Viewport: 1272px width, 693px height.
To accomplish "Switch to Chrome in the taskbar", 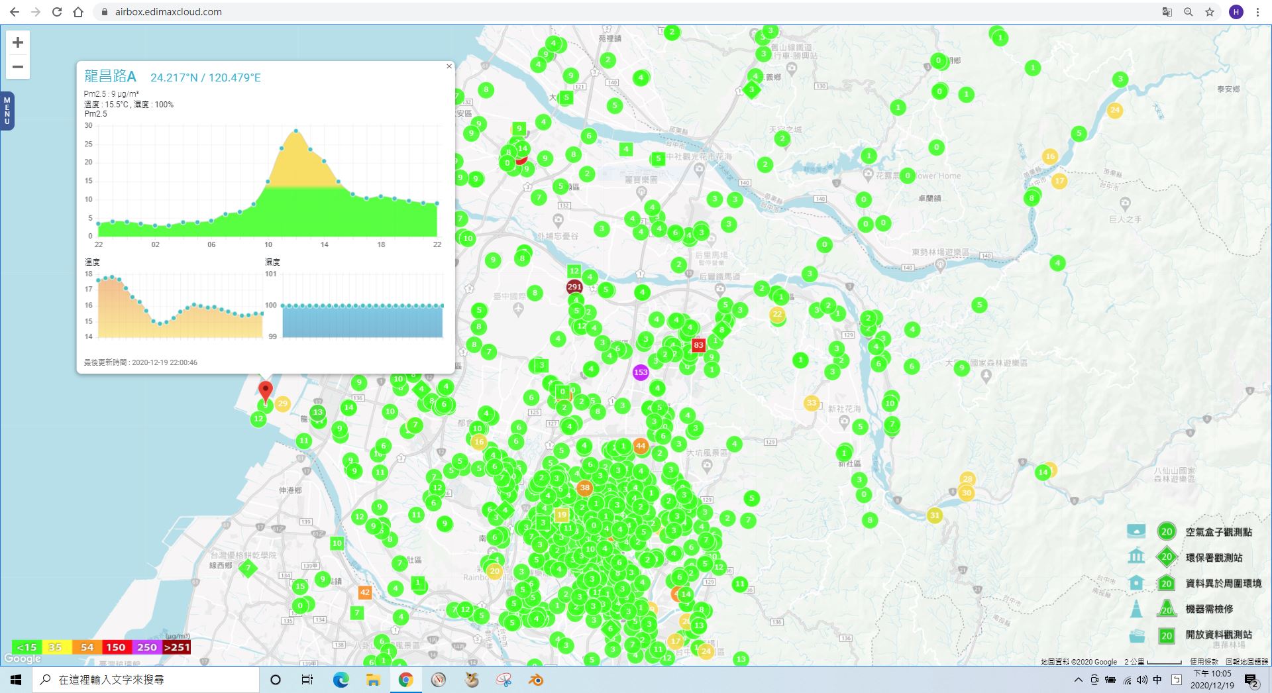I will 405,680.
